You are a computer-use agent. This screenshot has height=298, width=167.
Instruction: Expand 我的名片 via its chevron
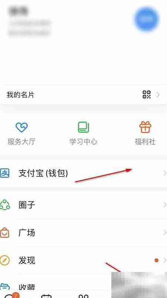[x=158, y=94]
